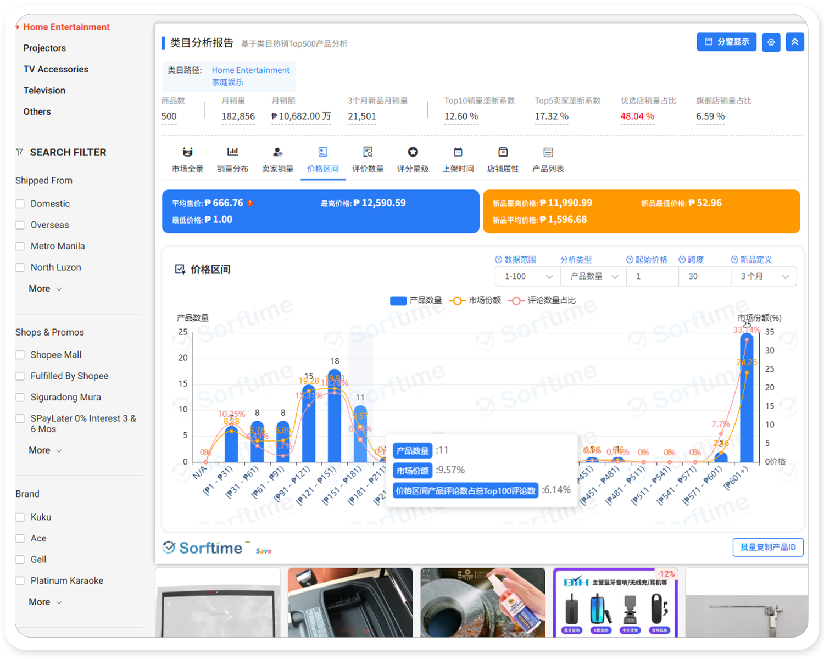824x659 pixels.
Task: Check the Kuku brand checkbox
Action: [20, 517]
